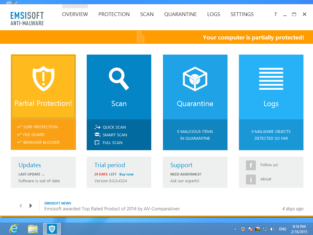The width and height of the screenshot is (313, 235).
Task: Click the Buy now link
Action: (x=126, y=174)
